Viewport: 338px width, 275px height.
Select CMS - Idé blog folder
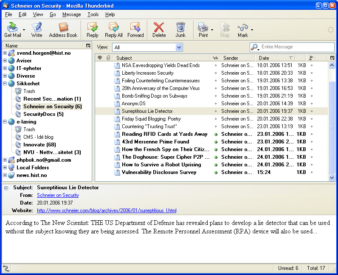(38, 137)
